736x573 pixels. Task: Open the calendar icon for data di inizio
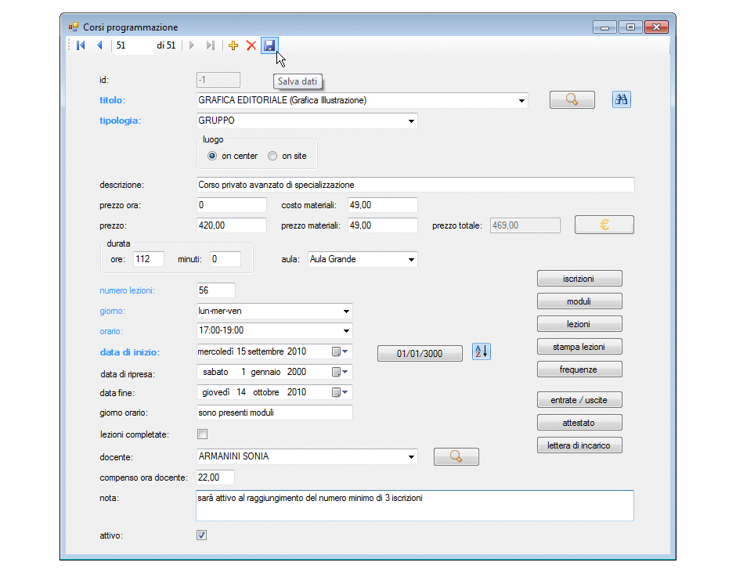click(x=340, y=351)
